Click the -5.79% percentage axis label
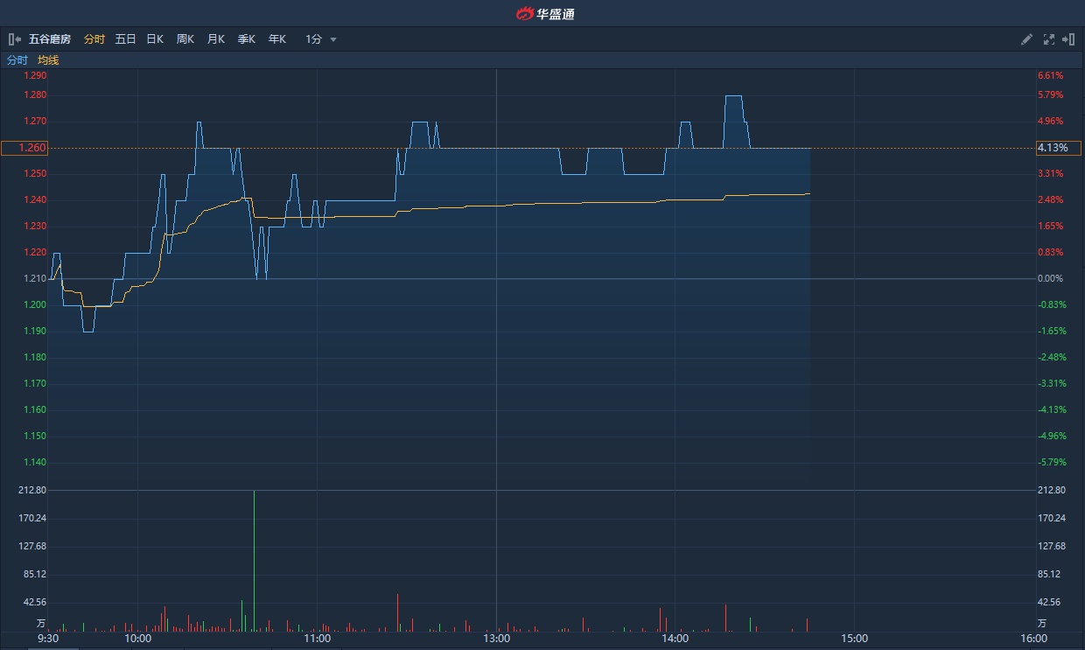This screenshot has height=650, width=1085. point(1051,462)
